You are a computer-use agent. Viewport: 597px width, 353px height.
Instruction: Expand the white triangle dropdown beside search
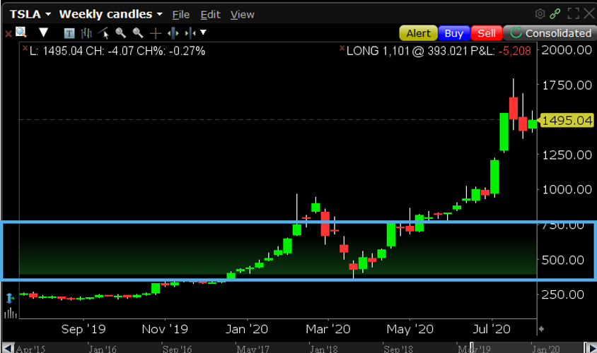[x=43, y=32]
